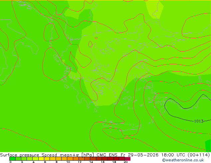Screen dimensions: 211x163
Task: Select the orange swatch right of the 10 label
Action: (x=70, y=159)
